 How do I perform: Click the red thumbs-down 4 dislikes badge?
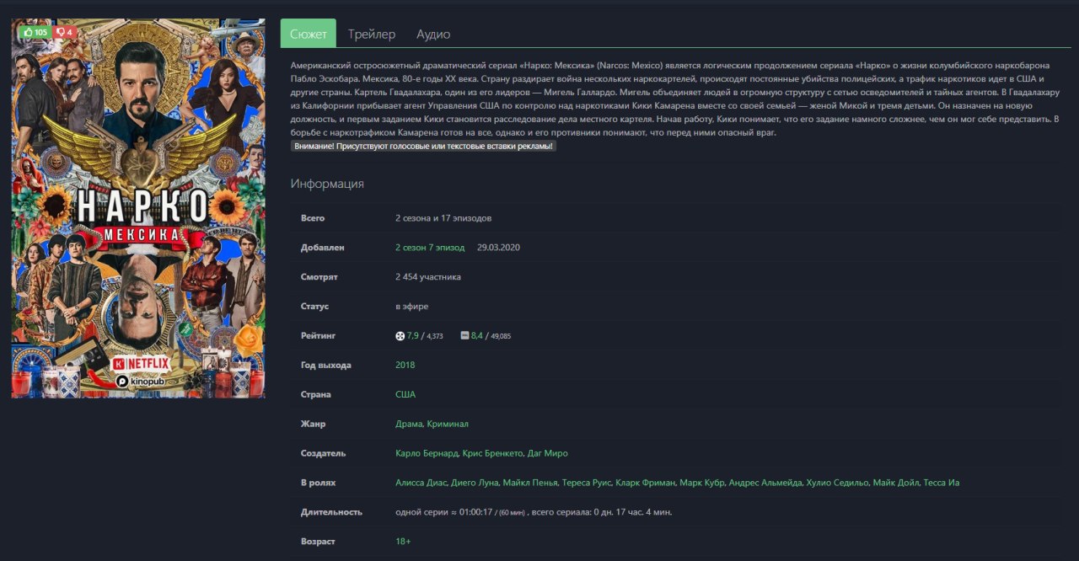(66, 32)
